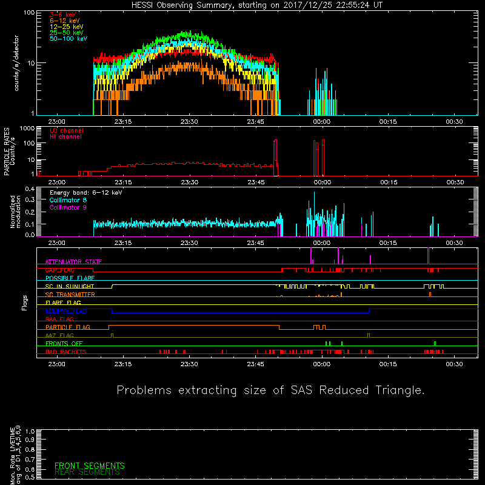
Task: Click the 00:30 tick label under the modulation panel
Action: click(x=454, y=243)
